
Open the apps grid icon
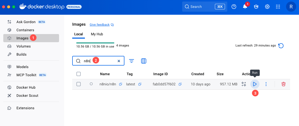(x=278, y=7)
